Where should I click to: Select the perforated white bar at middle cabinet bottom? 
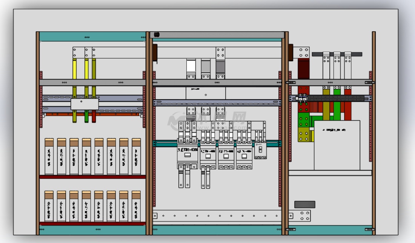(217, 216)
